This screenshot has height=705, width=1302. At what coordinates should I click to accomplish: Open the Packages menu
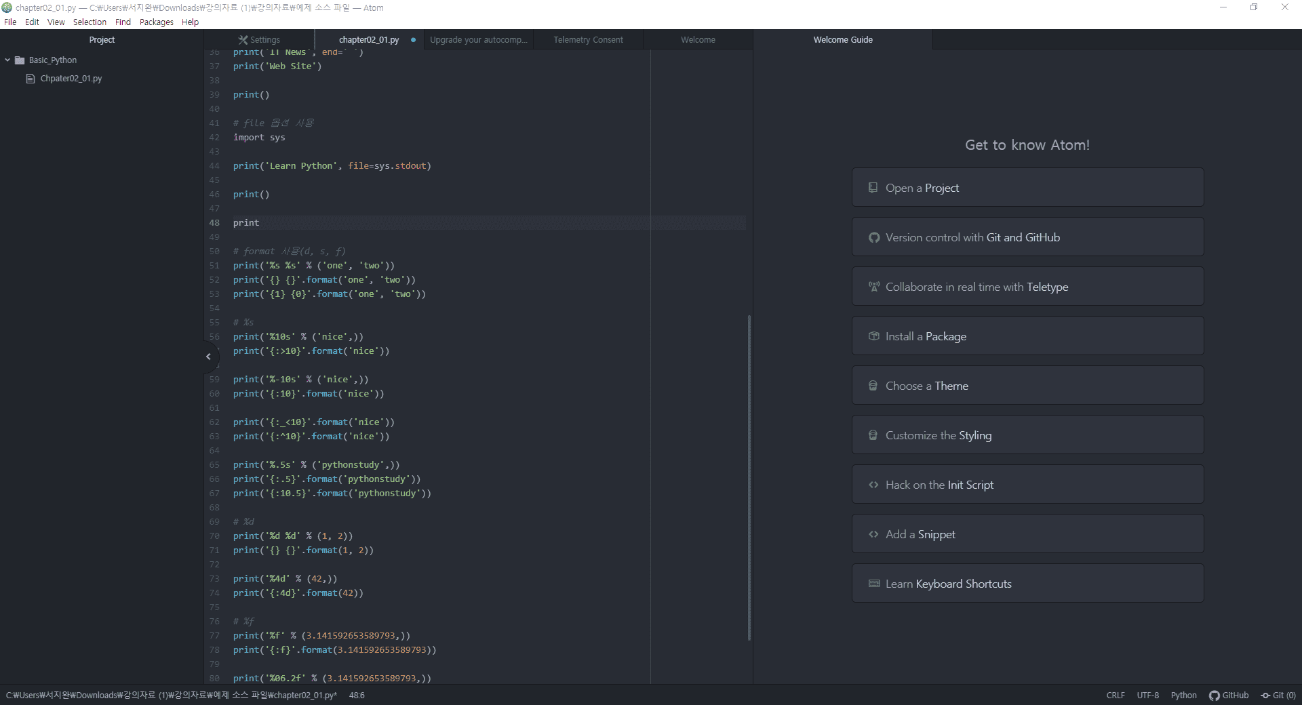[156, 22]
